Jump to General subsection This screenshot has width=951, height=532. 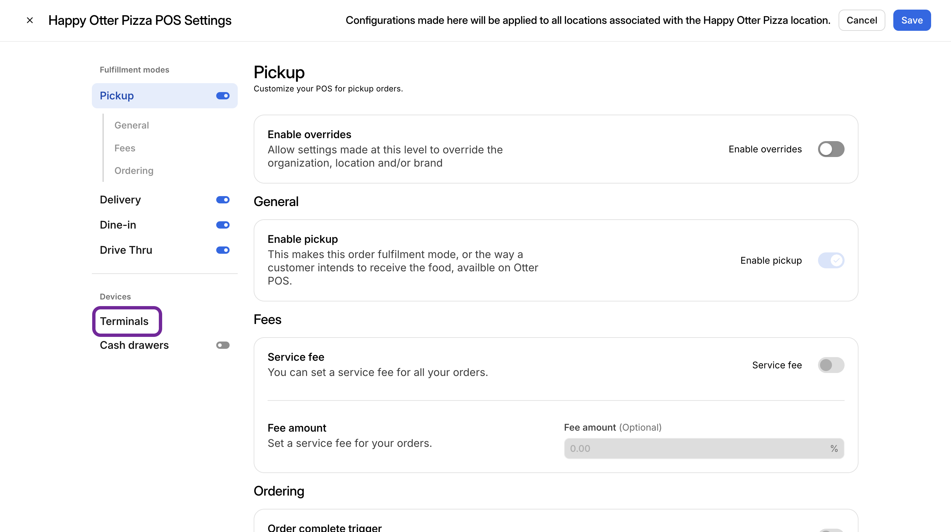(x=132, y=126)
